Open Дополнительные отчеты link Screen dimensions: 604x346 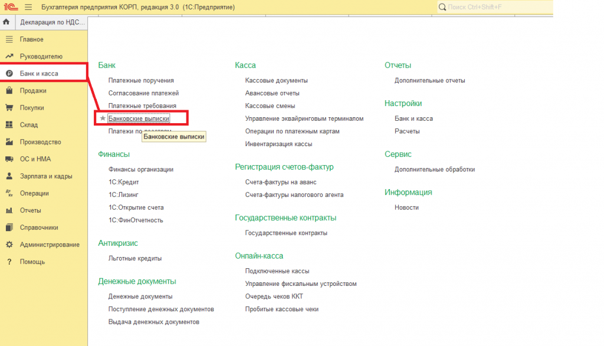click(429, 80)
